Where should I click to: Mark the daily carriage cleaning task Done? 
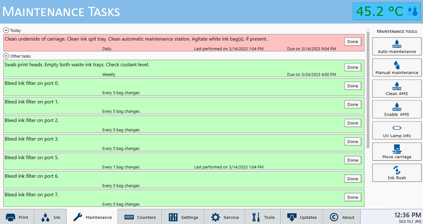[x=353, y=42]
